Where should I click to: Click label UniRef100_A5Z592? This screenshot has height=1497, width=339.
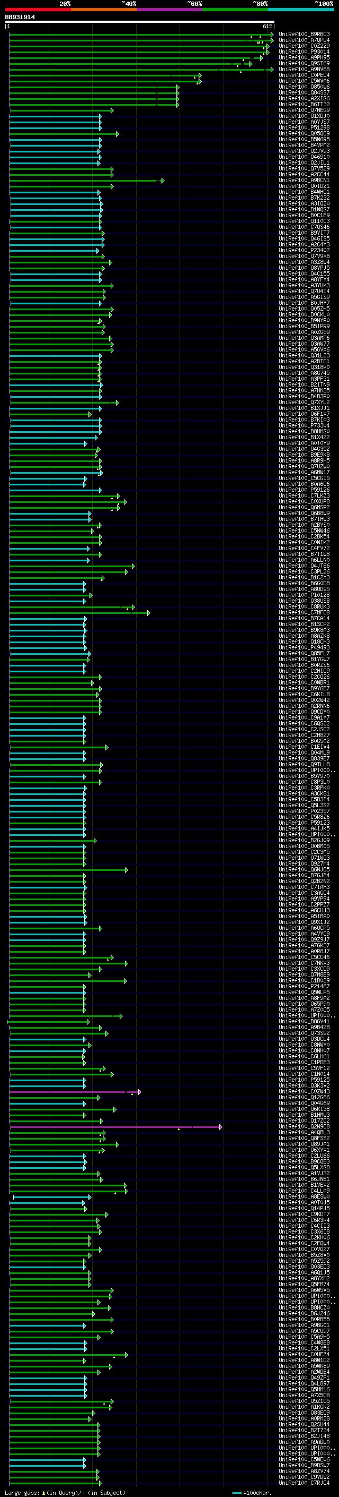[x=304, y=1261]
